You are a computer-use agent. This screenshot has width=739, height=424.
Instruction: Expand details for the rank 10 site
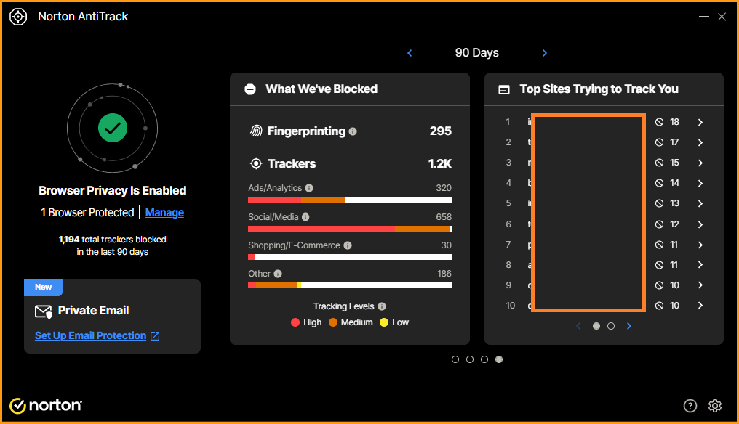[x=700, y=306]
